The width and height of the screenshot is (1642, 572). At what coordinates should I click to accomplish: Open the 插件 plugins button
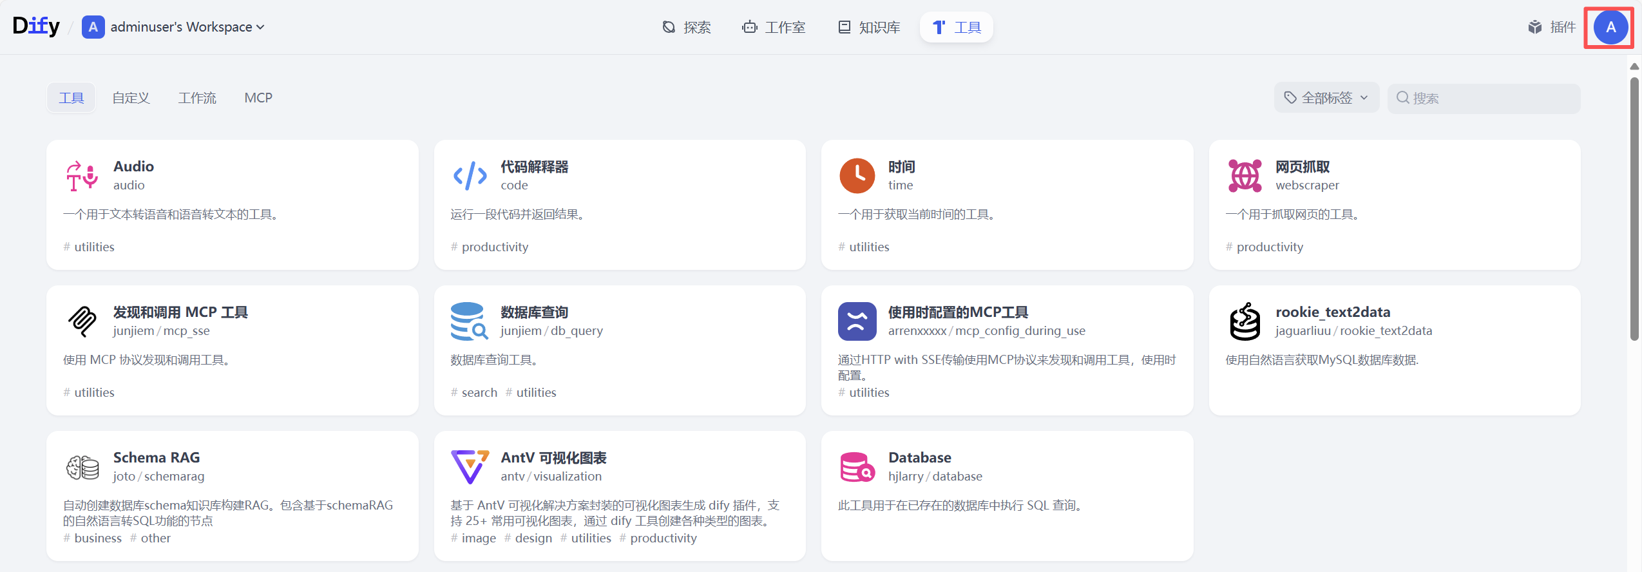[1551, 27]
